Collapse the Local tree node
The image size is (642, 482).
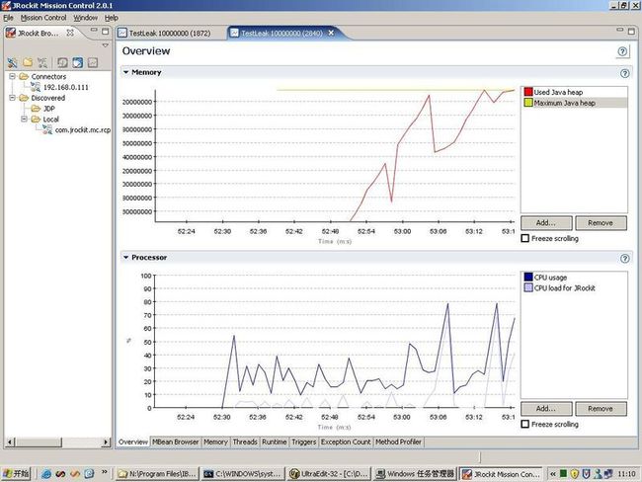(x=24, y=119)
